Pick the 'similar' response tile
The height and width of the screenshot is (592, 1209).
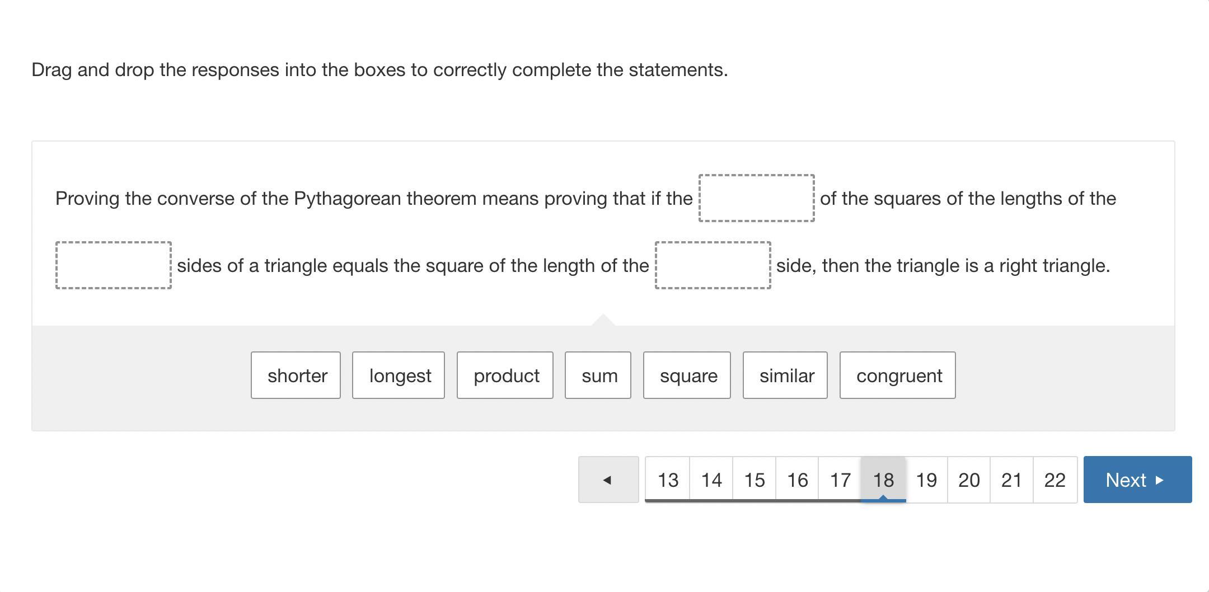pos(785,375)
